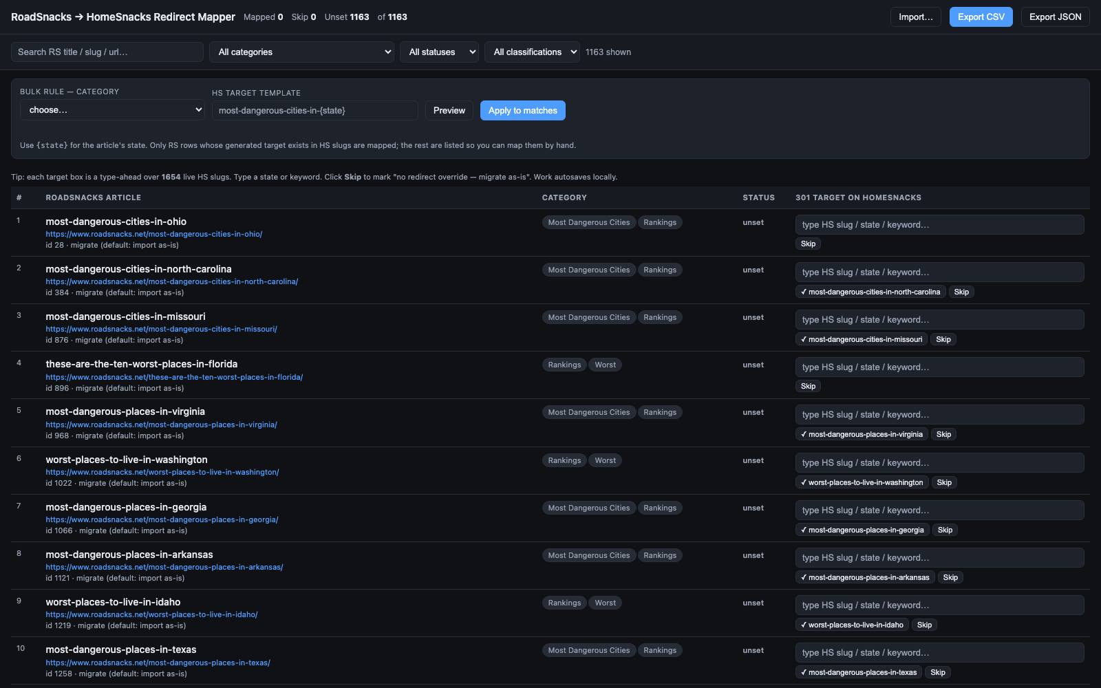Screen dimensions: 1101x688
Task: Open roadsnacks most-dangerous-places-in-arkansas URL
Action: (x=164, y=568)
